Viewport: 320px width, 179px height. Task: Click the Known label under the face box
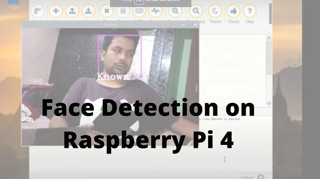click(113, 77)
